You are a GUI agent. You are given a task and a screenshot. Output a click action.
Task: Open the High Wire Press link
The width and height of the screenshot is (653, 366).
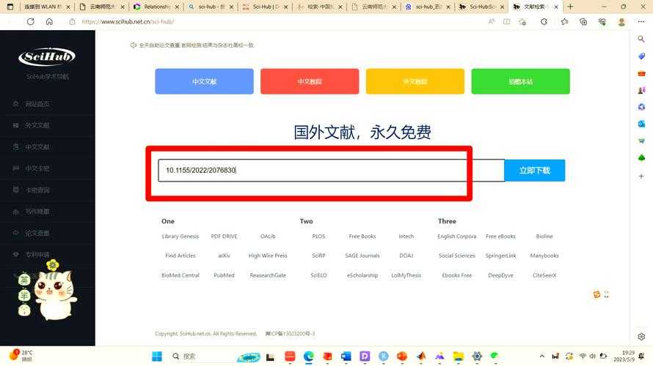pyautogui.click(x=268, y=255)
